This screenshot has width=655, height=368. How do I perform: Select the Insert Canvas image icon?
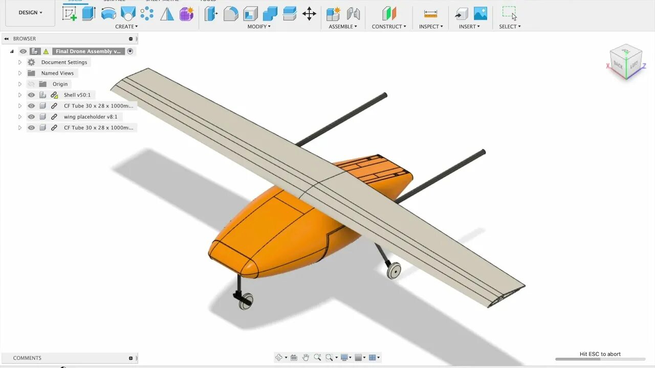tap(481, 13)
